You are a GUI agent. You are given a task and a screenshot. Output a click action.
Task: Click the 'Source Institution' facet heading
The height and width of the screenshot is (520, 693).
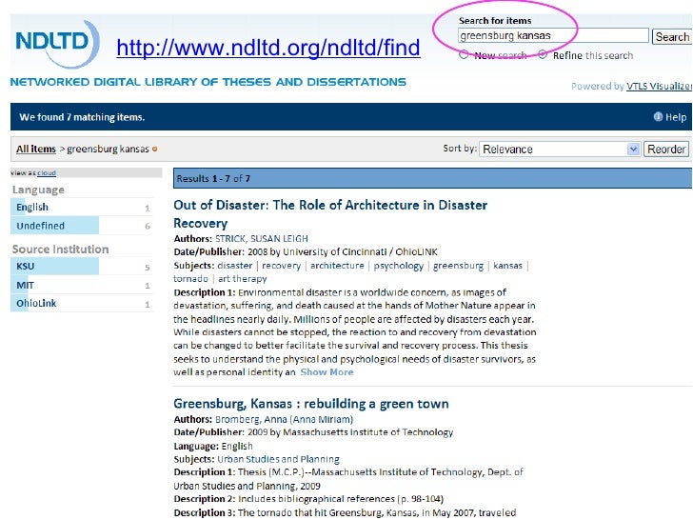click(60, 249)
